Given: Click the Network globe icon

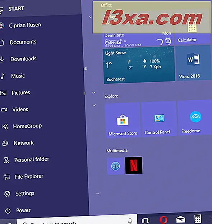Looking at the screenshot, I should pyautogui.click(x=5, y=143).
